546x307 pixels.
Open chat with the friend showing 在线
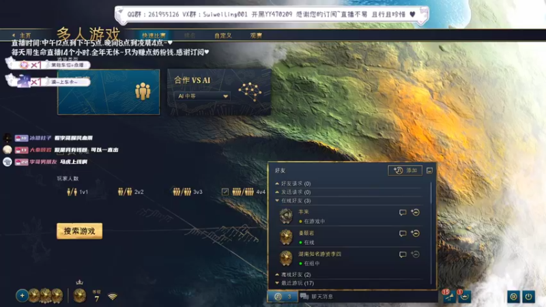[x=403, y=233]
